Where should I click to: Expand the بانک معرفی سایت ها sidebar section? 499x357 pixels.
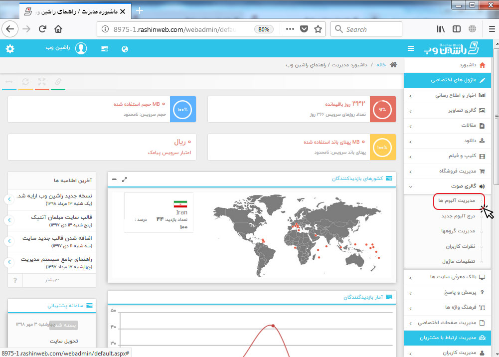point(448,277)
